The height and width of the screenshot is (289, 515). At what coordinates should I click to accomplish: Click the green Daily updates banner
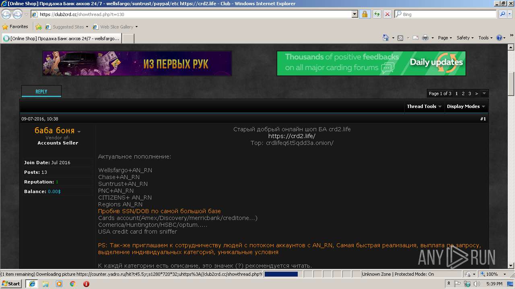pyautogui.click(x=371, y=63)
